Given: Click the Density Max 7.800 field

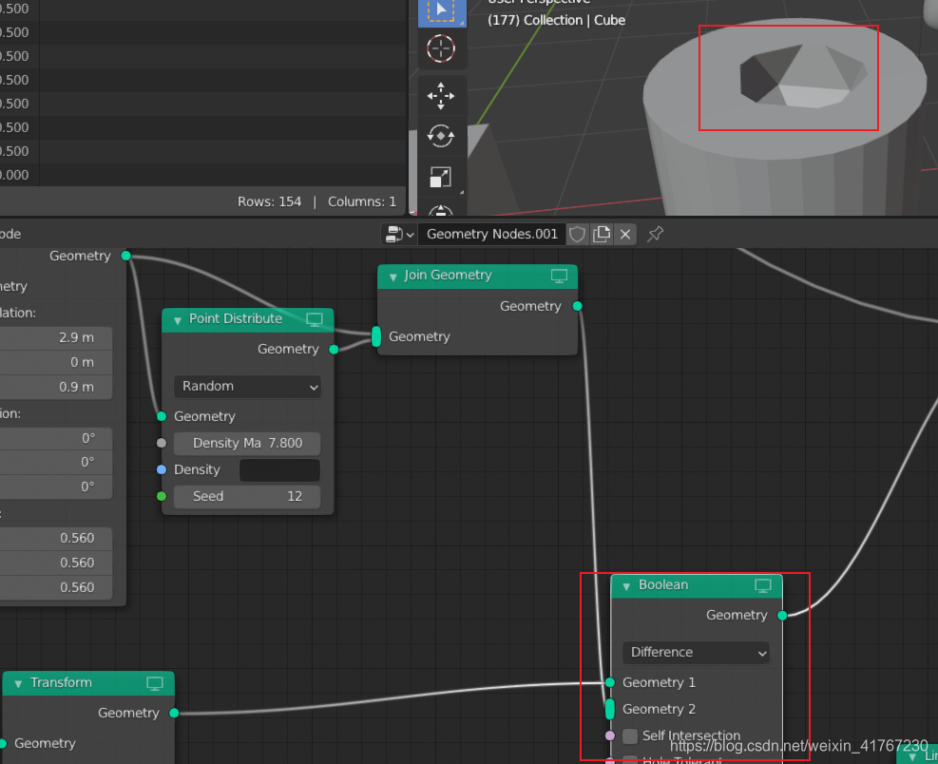Looking at the screenshot, I should tap(247, 444).
